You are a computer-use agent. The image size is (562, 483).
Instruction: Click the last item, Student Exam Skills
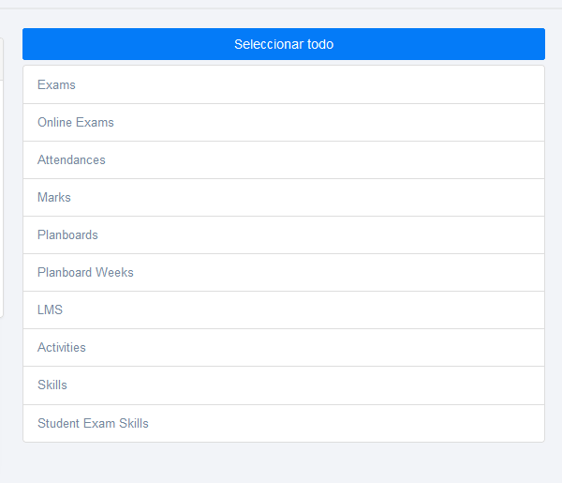pyautogui.click(x=283, y=423)
